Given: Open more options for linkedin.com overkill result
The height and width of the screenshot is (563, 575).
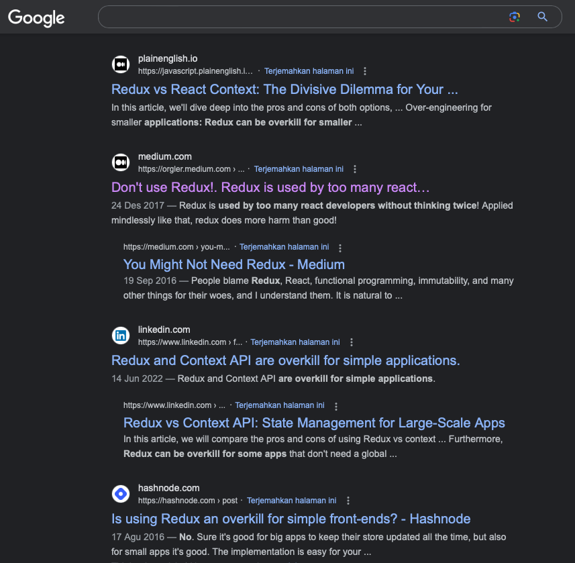Looking at the screenshot, I should (x=352, y=342).
